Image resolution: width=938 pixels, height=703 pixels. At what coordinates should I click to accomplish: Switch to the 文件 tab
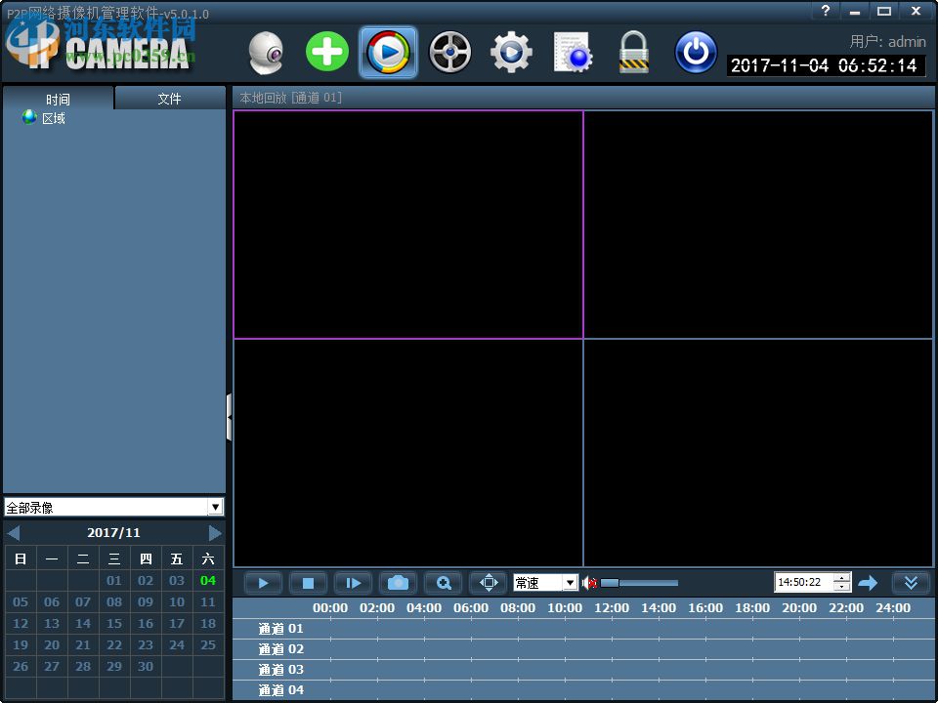[170, 99]
